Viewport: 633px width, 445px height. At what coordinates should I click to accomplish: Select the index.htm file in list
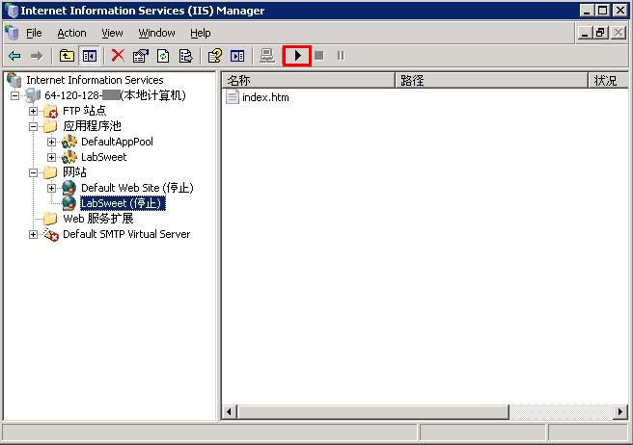coord(264,97)
